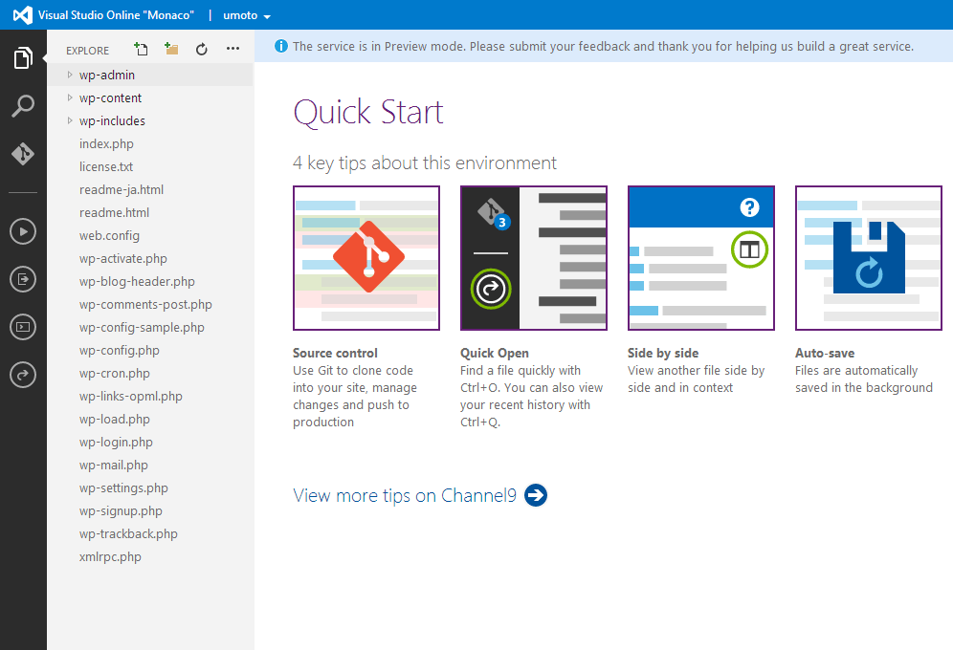This screenshot has width=953, height=650.
Task: Open wp-login.php file
Action: tap(116, 443)
